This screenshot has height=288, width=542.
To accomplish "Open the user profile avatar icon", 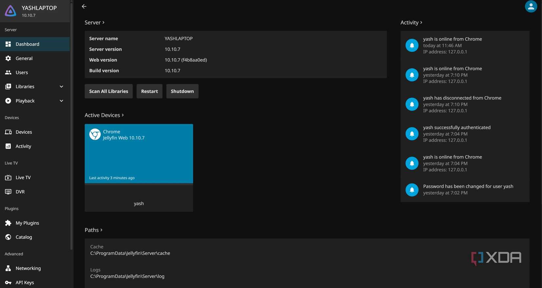I will (x=531, y=7).
